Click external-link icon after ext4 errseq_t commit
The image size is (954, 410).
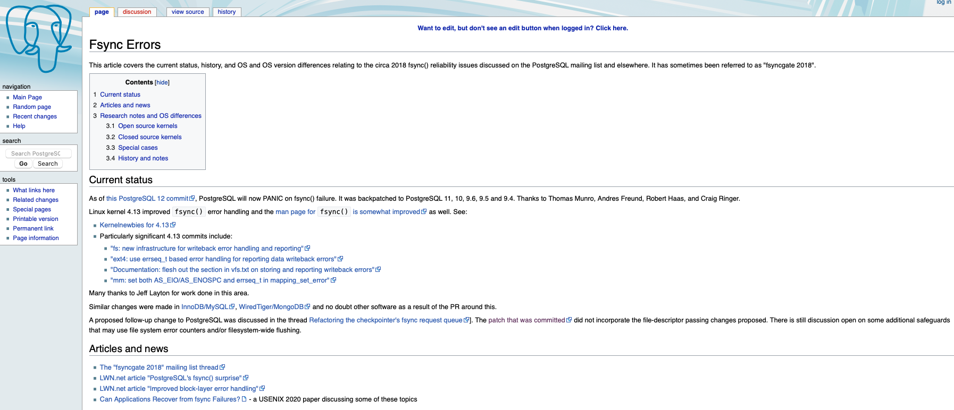[340, 259]
